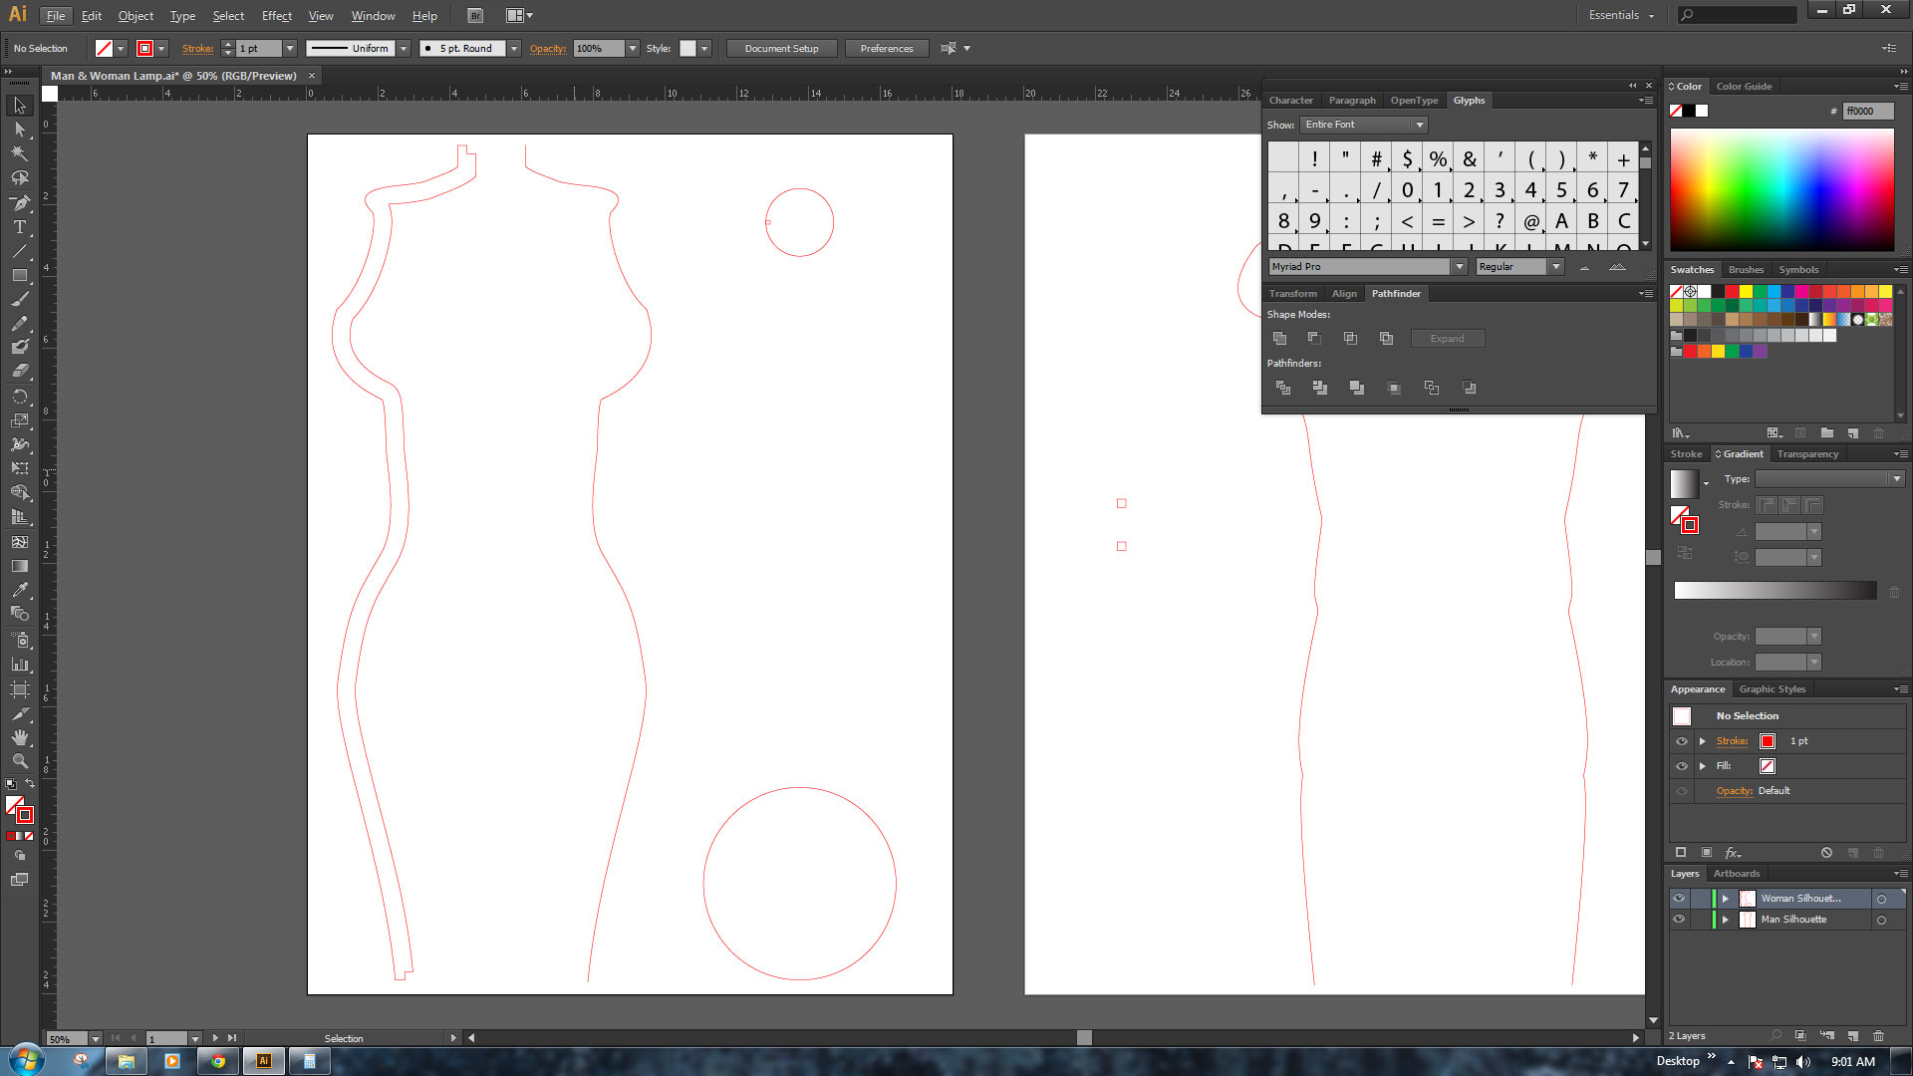Switch to the Brushes tab
The image size is (1913, 1076).
coord(1746,270)
